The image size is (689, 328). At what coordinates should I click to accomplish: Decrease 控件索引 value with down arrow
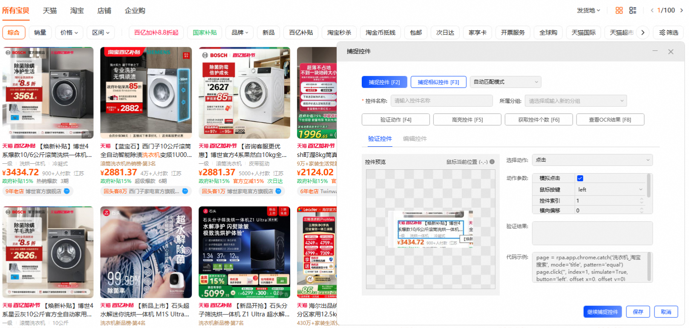coord(642,203)
